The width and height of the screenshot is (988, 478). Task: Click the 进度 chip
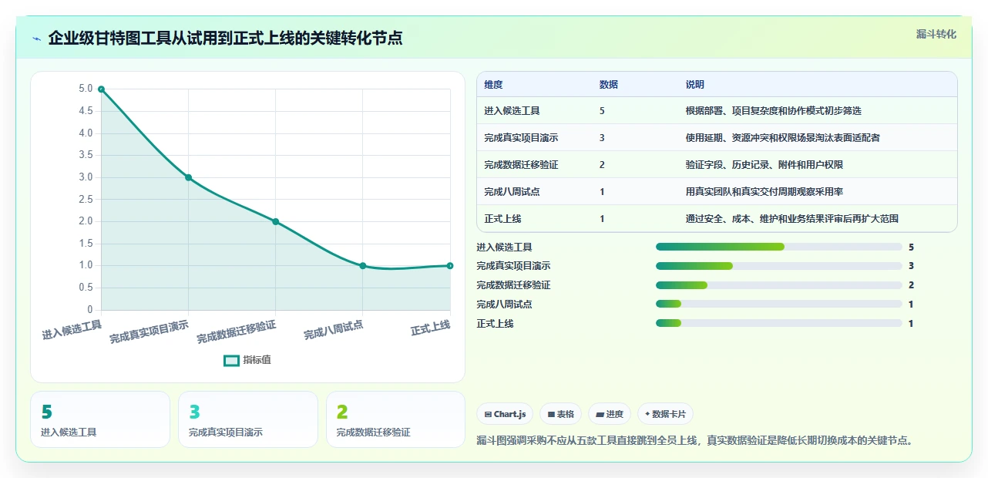pos(610,414)
